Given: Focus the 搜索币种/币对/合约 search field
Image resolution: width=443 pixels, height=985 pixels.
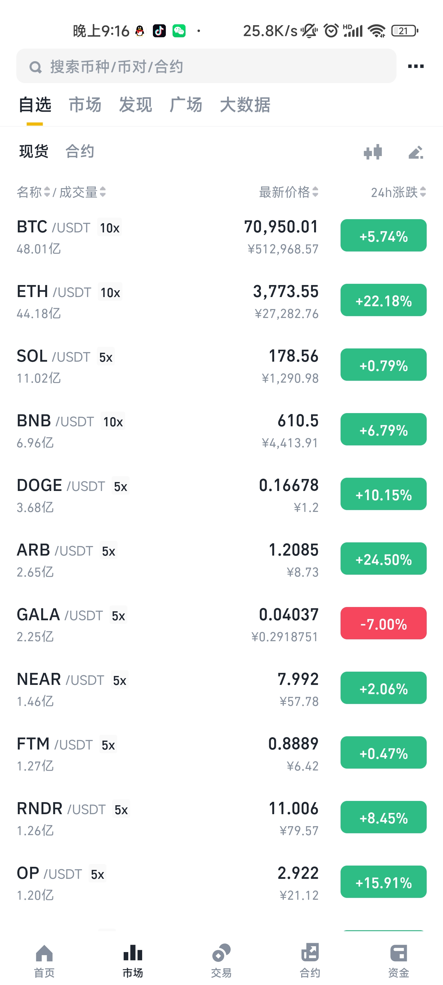Looking at the screenshot, I should pos(206,66).
